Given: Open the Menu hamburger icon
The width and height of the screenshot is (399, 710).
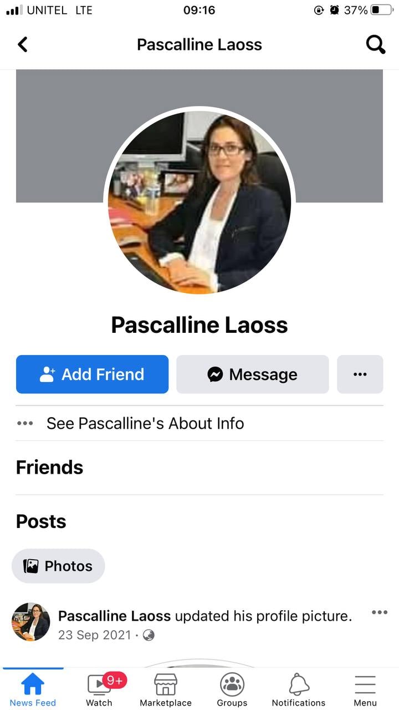Looking at the screenshot, I should 365,684.
